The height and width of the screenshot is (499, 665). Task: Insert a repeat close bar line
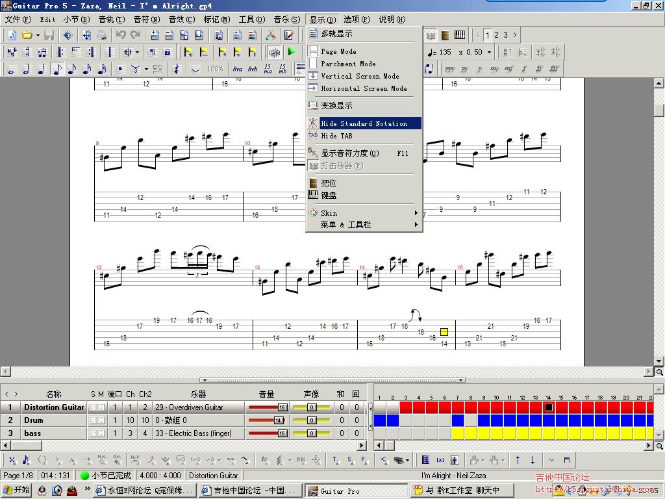click(91, 52)
